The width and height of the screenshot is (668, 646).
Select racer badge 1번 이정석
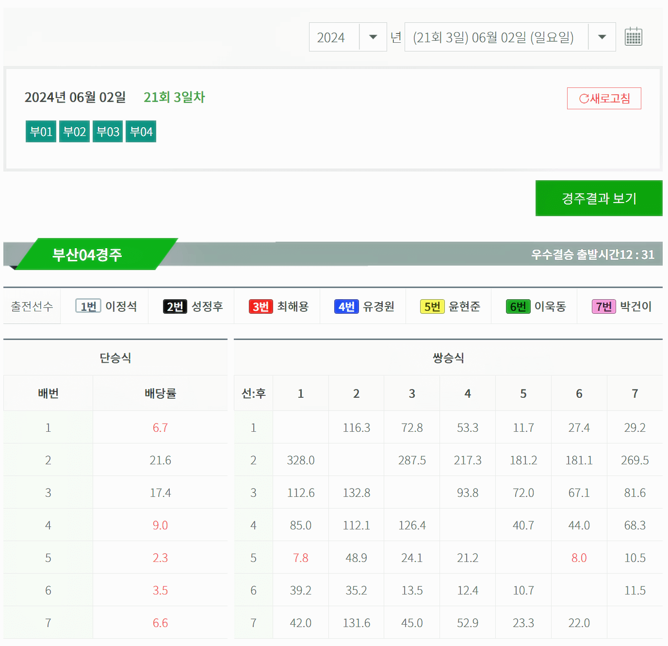click(x=106, y=306)
